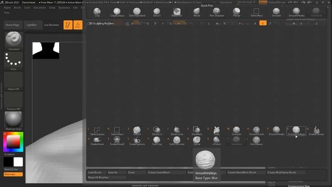
Task: Pick the SliceCirc brush
Action: [157, 131]
